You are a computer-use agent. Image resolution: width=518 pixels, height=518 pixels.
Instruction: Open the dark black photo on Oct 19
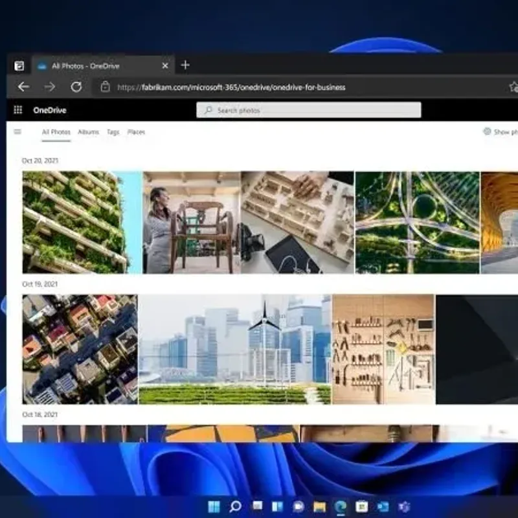(x=477, y=349)
